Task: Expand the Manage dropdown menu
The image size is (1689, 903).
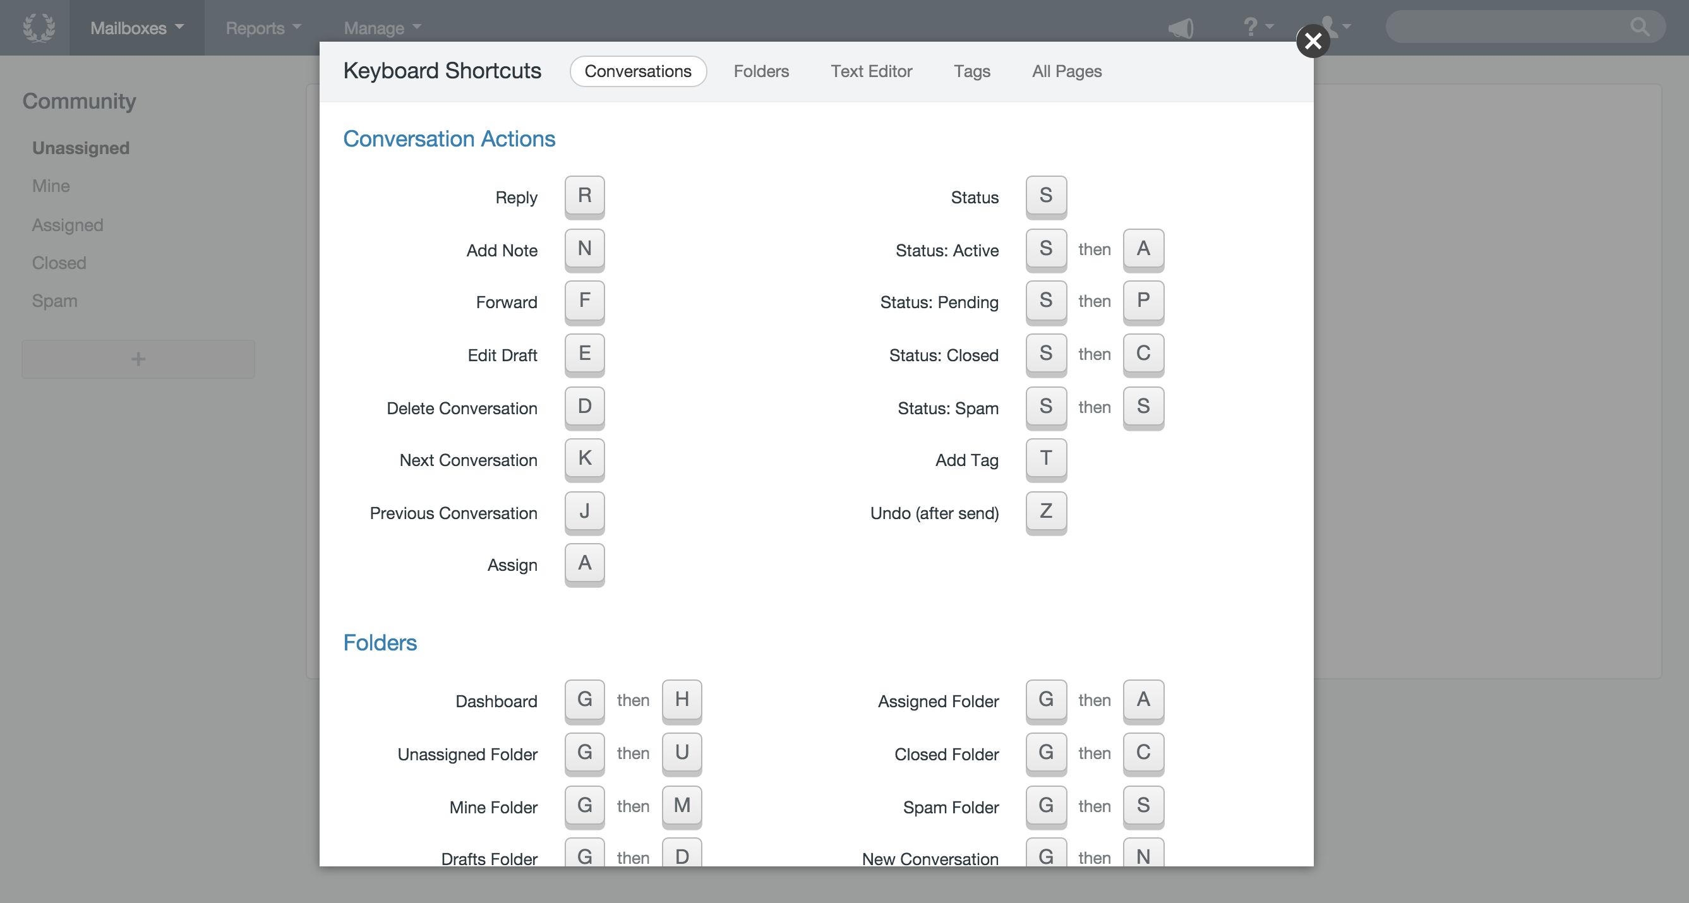Action: pos(382,28)
